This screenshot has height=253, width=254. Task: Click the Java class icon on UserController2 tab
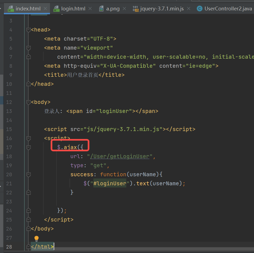coord(199,8)
